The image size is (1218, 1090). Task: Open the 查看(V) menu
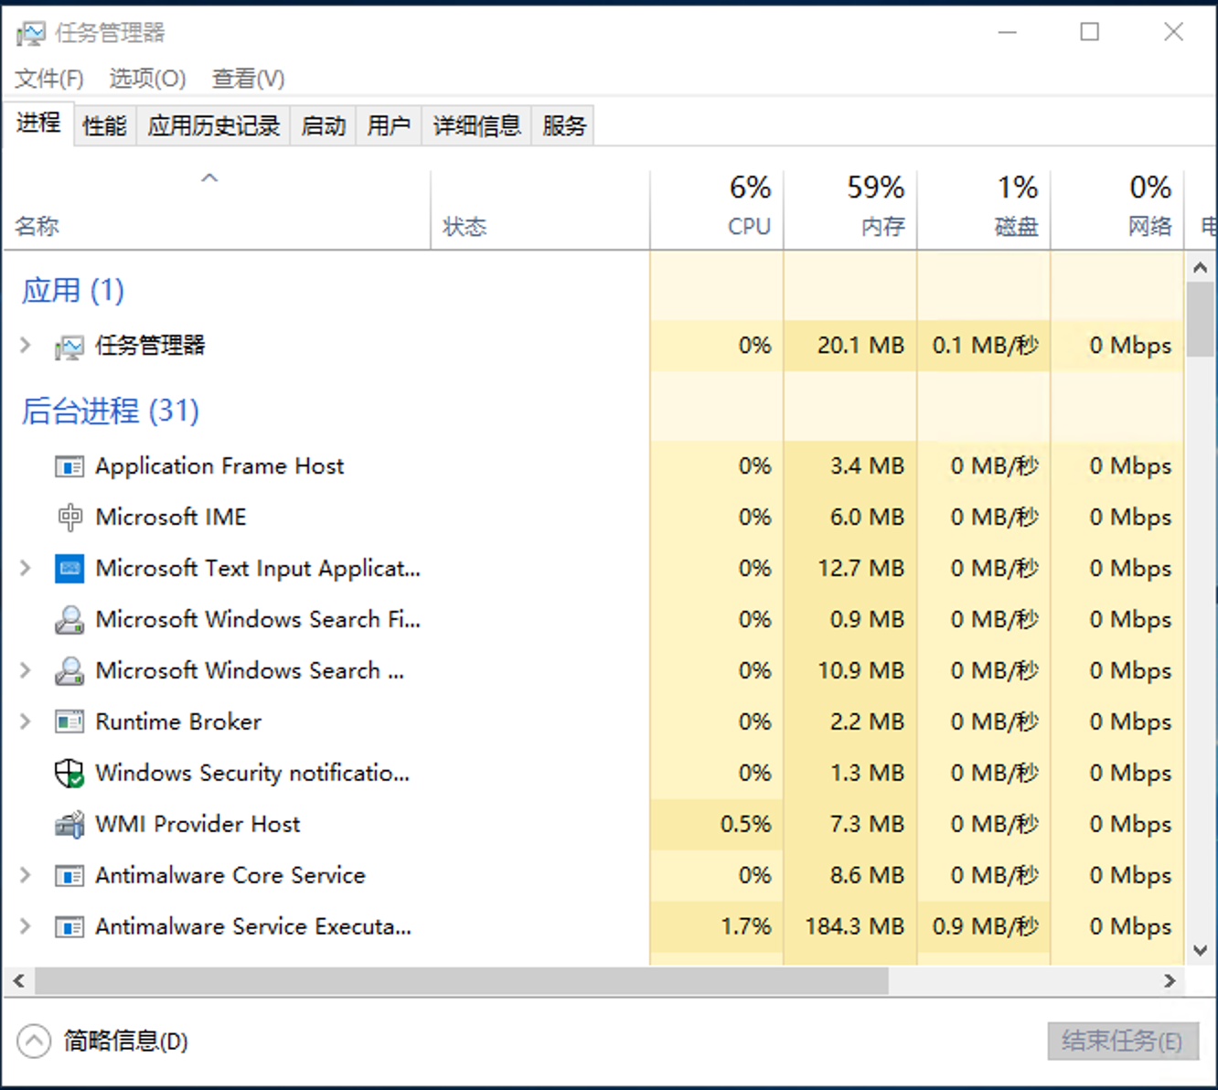pos(248,79)
